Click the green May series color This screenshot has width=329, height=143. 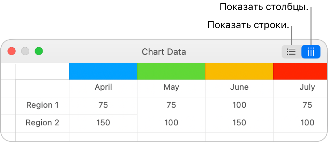tap(171, 71)
